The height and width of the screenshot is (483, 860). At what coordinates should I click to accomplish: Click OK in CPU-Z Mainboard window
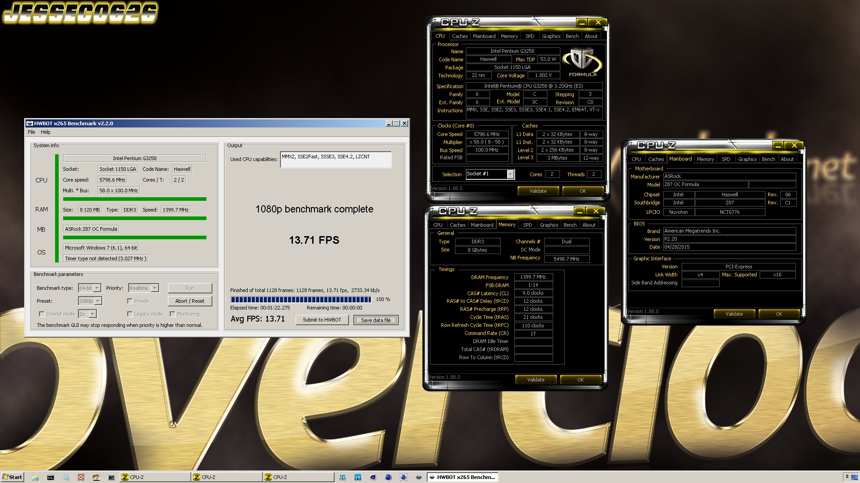pyautogui.click(x=779, y=314)
